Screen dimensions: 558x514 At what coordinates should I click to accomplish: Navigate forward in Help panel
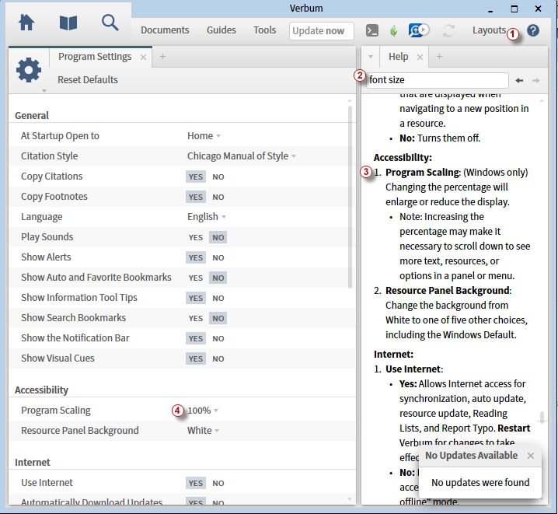coord(536,80)
